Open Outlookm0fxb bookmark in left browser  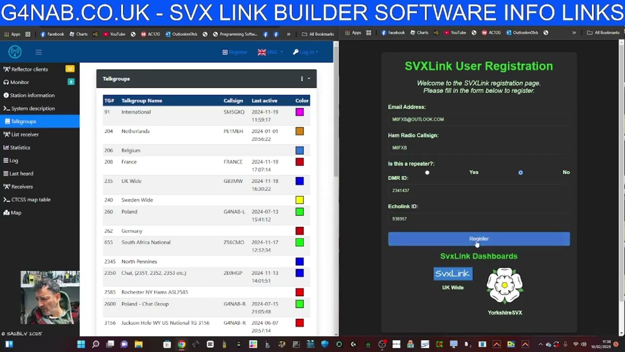(182, 34)
